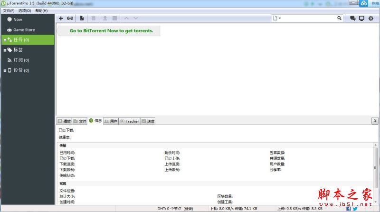Click the blue cloud icon in title bar
Image resolution: width=380 pixels, height=212 pixels.
[x=363, y=3]
